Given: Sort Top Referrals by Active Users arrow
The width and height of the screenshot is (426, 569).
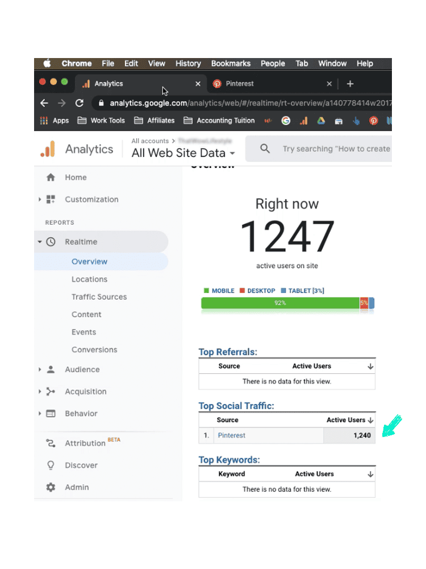Looking at the screenshot, I should coord(370,366).
